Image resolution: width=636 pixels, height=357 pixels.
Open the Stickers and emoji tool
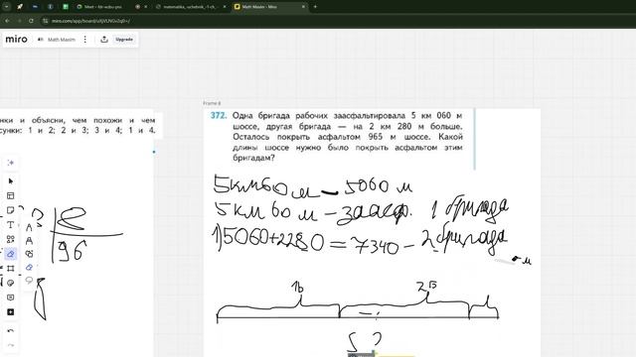tap(11, 283)
